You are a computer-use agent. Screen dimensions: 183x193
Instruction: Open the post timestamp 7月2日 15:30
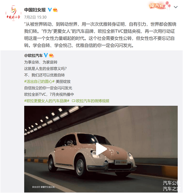point(36,17)
